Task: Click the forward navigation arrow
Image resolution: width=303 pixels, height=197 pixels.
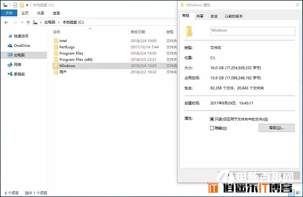Action: pyautogui.click(x=15, y=22)
